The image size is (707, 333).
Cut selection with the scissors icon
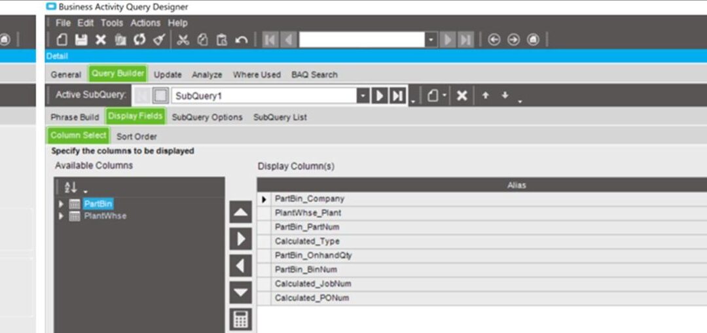183,40
